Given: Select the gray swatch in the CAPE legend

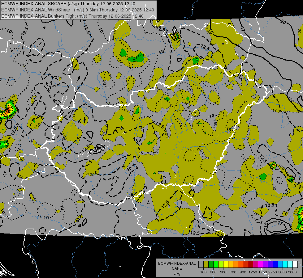Looking at the screenshot, I should coord(201,264).
